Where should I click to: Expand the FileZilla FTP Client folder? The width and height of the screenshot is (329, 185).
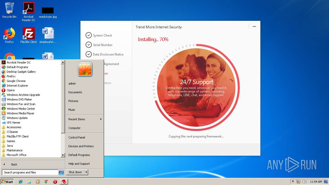31,136
